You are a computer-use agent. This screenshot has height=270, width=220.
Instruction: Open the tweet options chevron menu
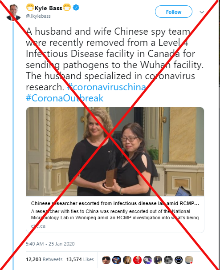[x=202, y=12]
